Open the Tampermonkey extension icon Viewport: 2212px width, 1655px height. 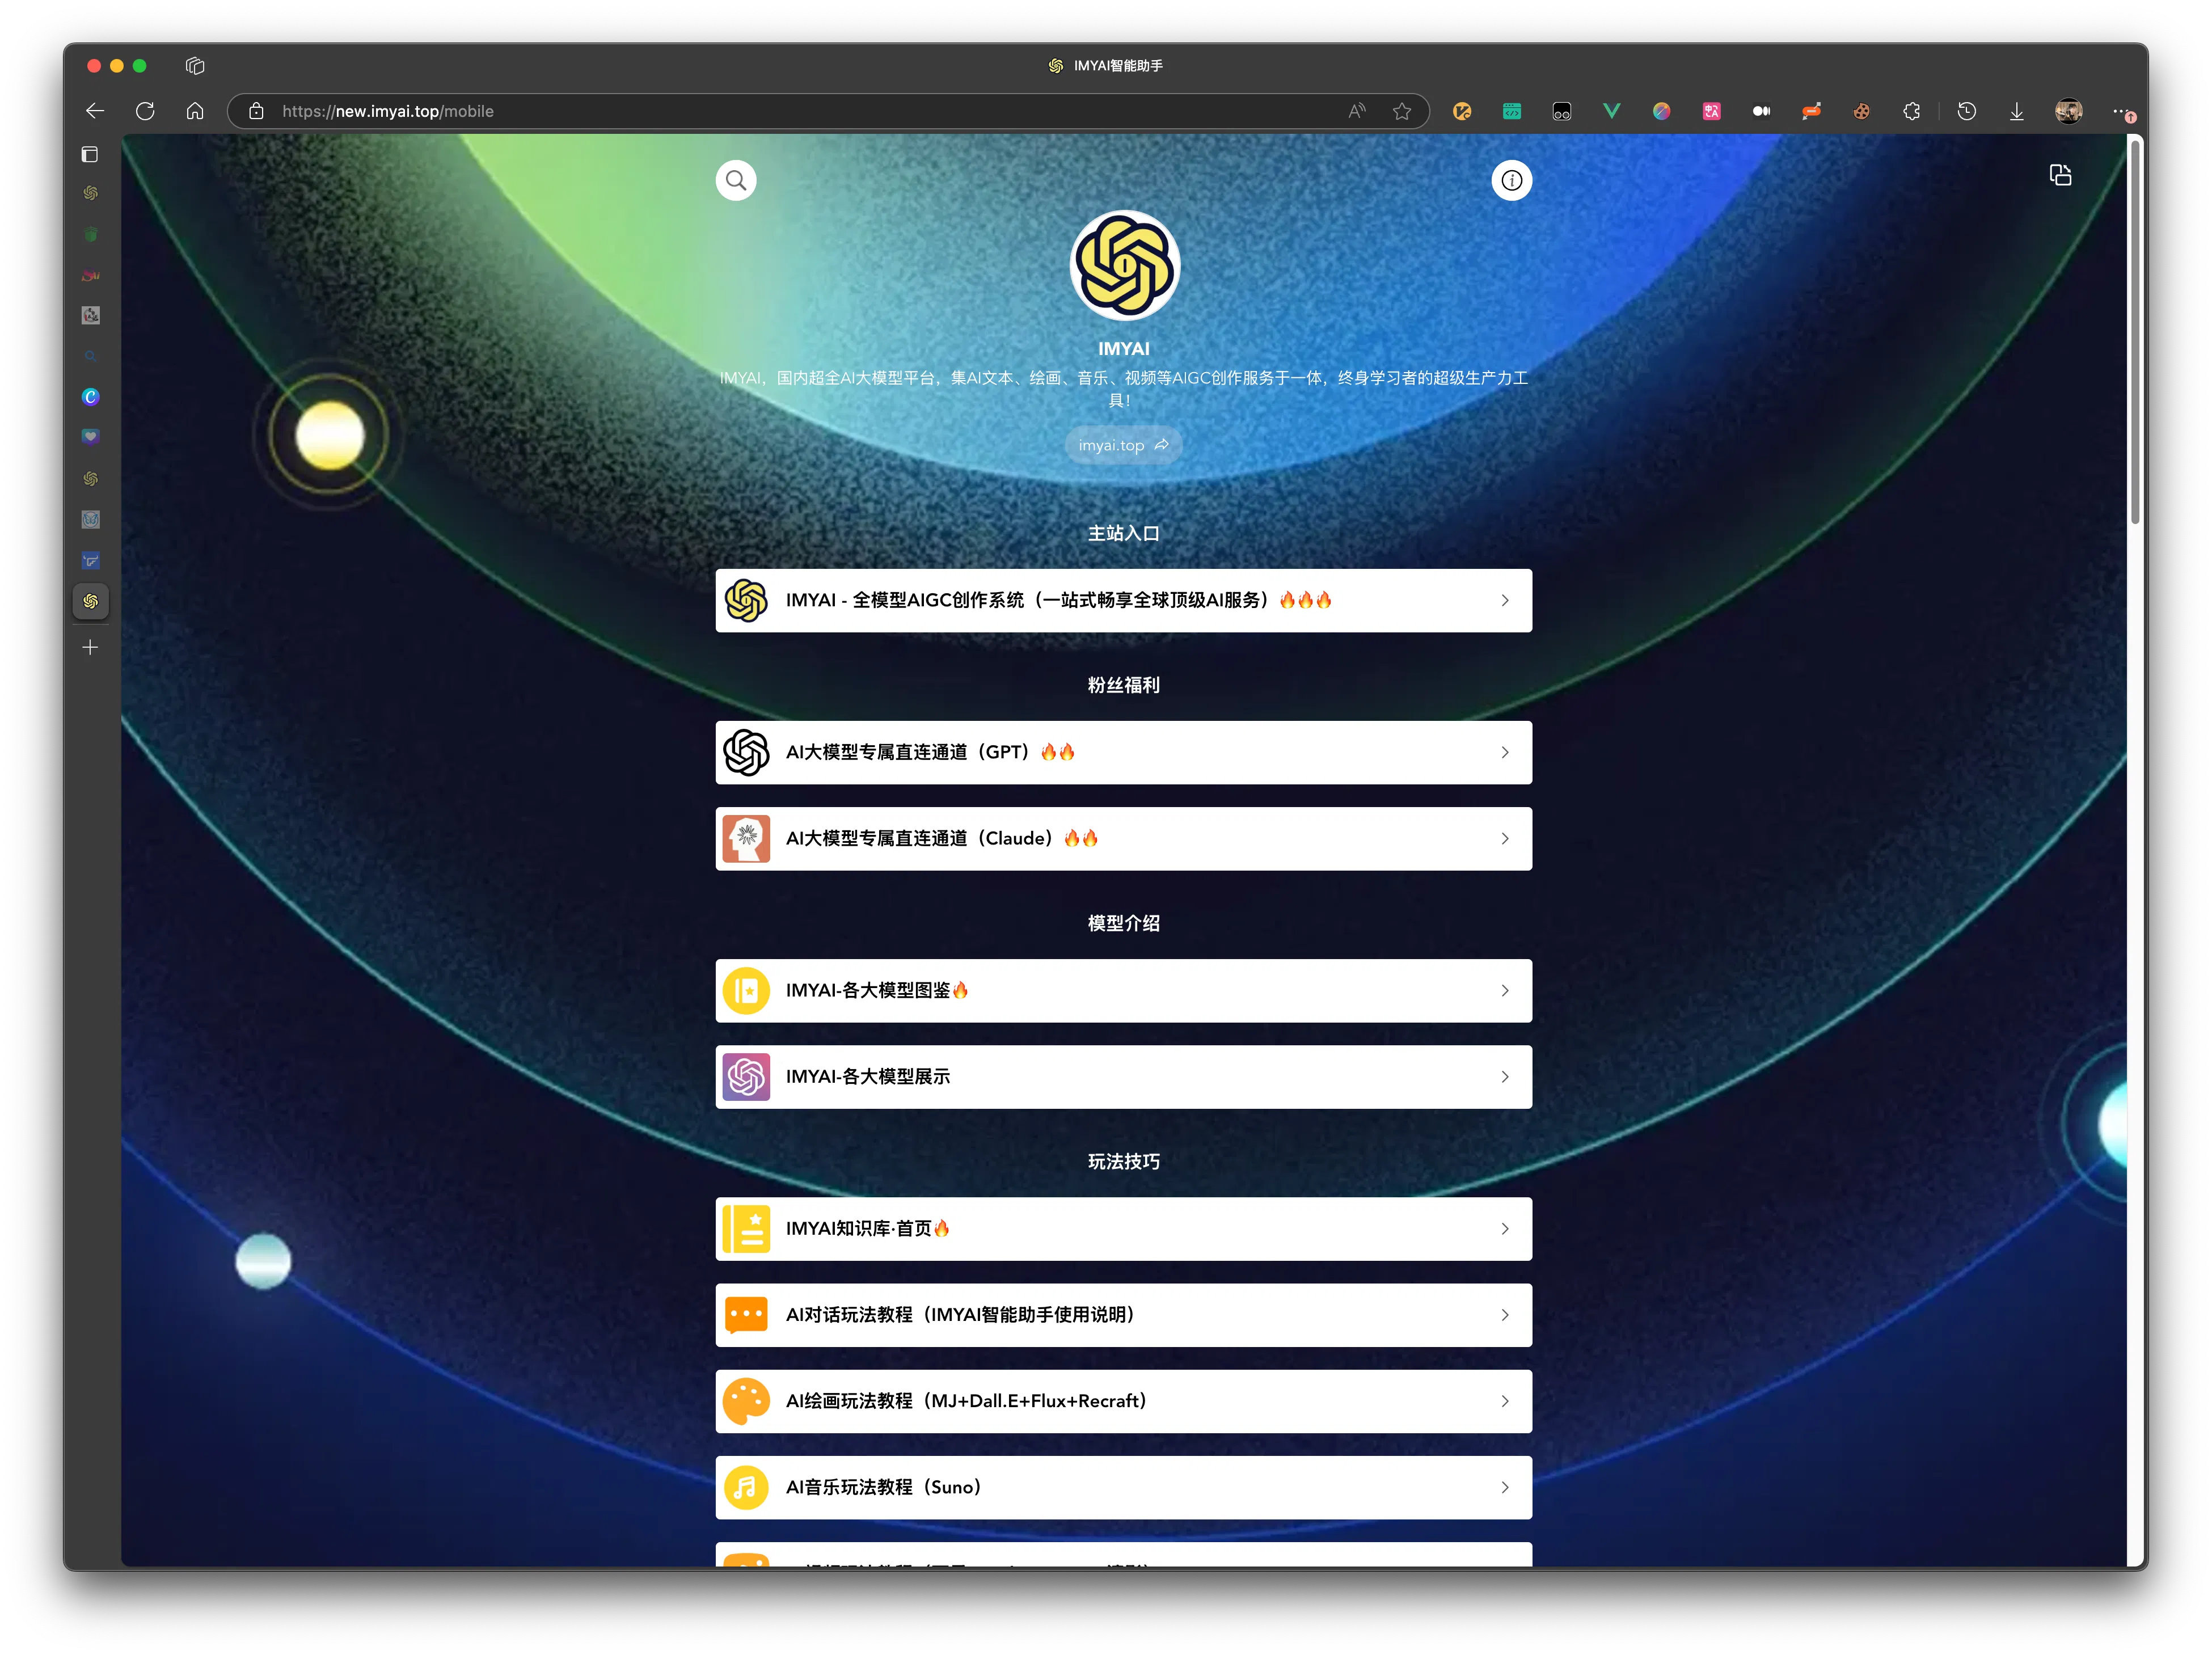point(1562,111)
